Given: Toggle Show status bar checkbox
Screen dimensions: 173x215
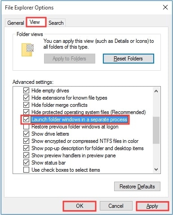Looking at the screenshot, I should 26,163.
